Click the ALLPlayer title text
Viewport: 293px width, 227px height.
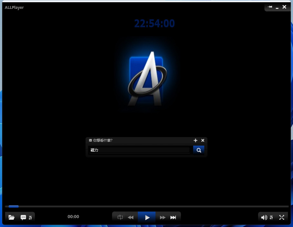tap(14, 8)
